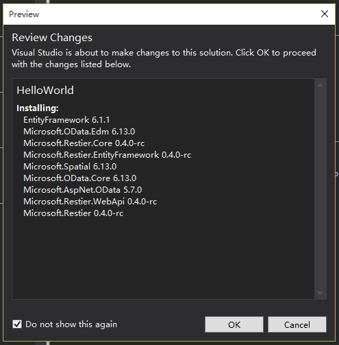Screen dimensions: 339x345
Task: Select Microsoft.Restier 0.4.0-rc entry
Action: (73, 213)
